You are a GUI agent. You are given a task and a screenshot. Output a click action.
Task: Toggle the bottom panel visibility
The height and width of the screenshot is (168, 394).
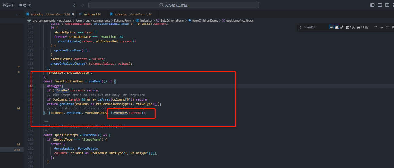coord(380,5)
